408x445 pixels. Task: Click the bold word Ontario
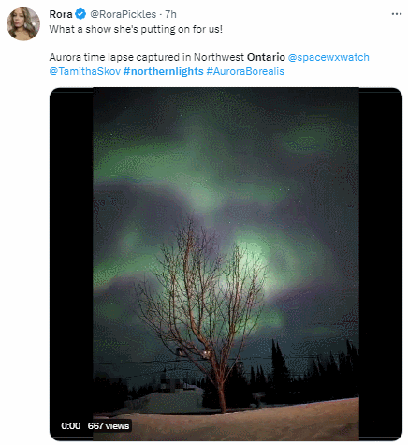point(266,57)
